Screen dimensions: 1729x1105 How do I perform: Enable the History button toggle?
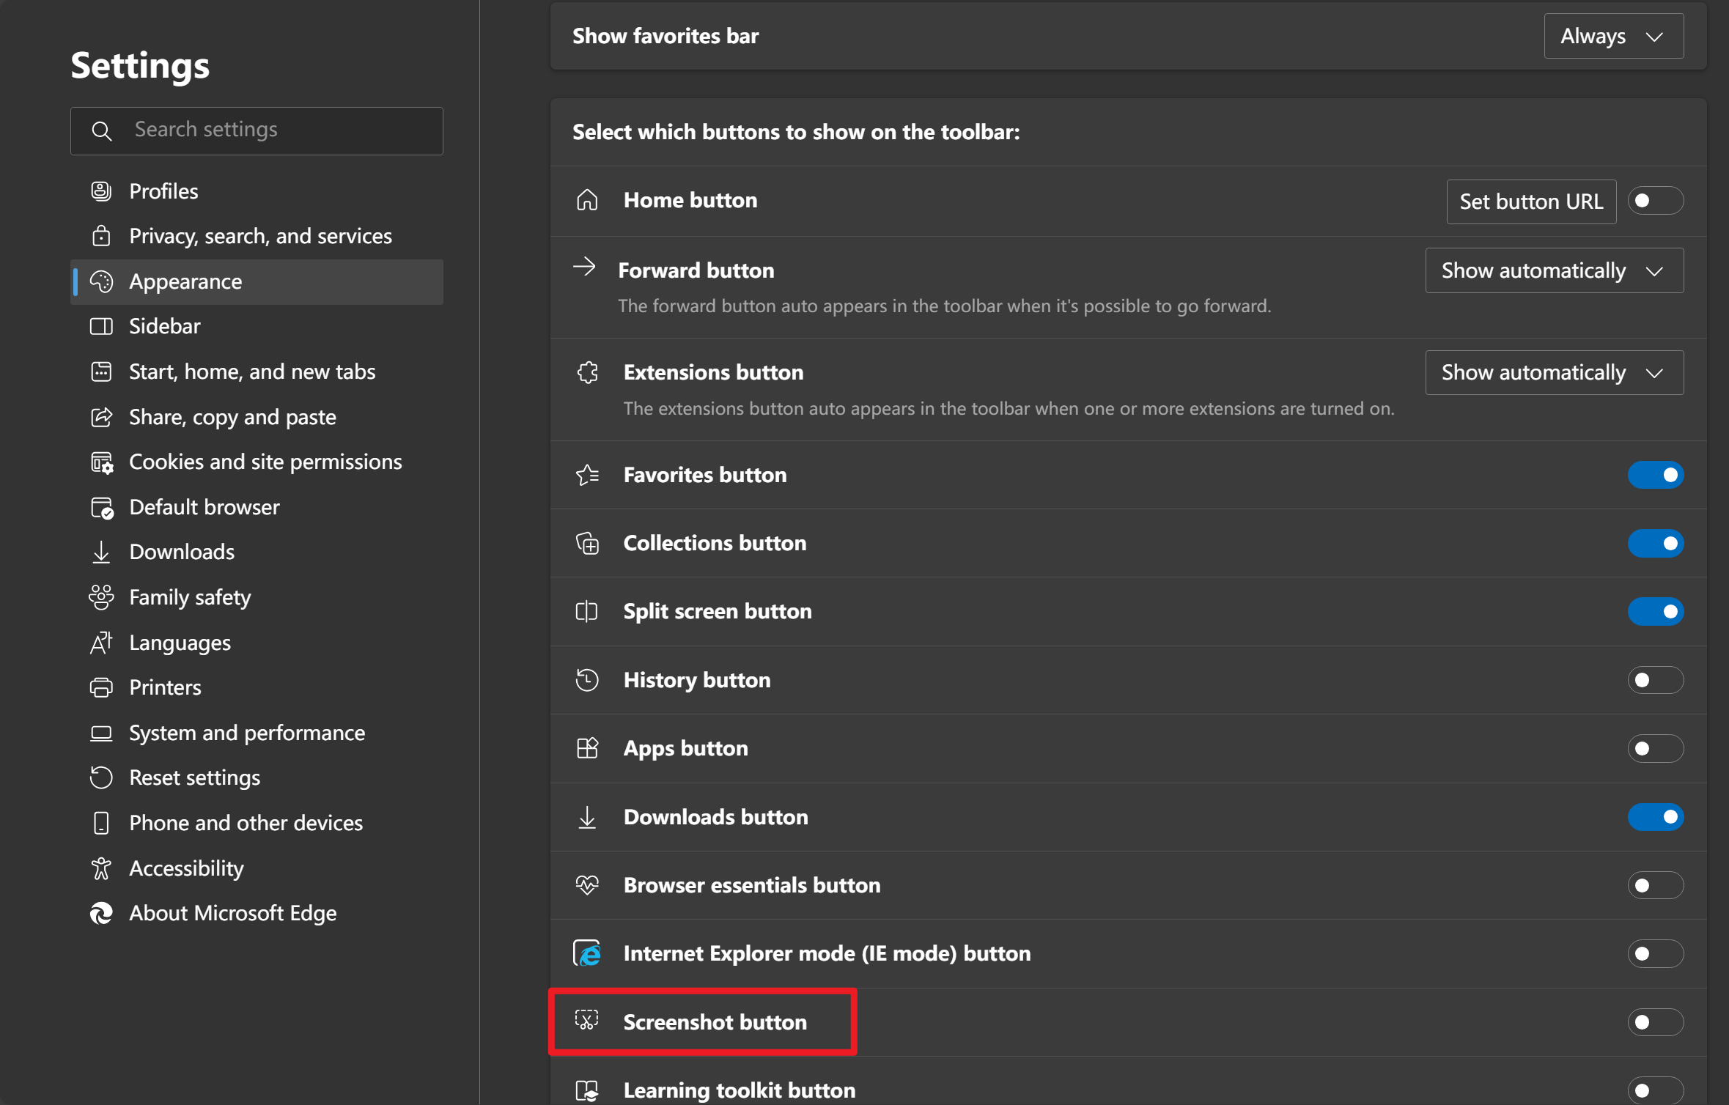1655,680
